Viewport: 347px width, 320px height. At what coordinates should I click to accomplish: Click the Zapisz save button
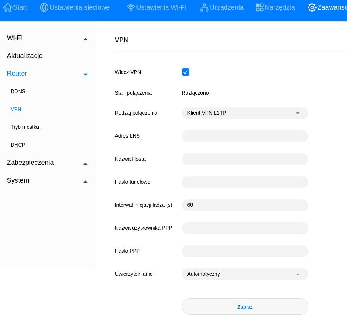pos(245,307)
